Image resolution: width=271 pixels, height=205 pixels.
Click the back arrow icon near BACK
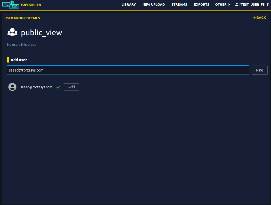[x=254, y=17]
